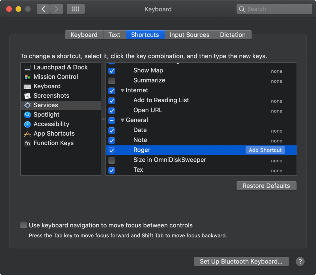Switch to the Input Sources tab
The height and width of the screenshot is (275, 316).
[x=189, y=35]
